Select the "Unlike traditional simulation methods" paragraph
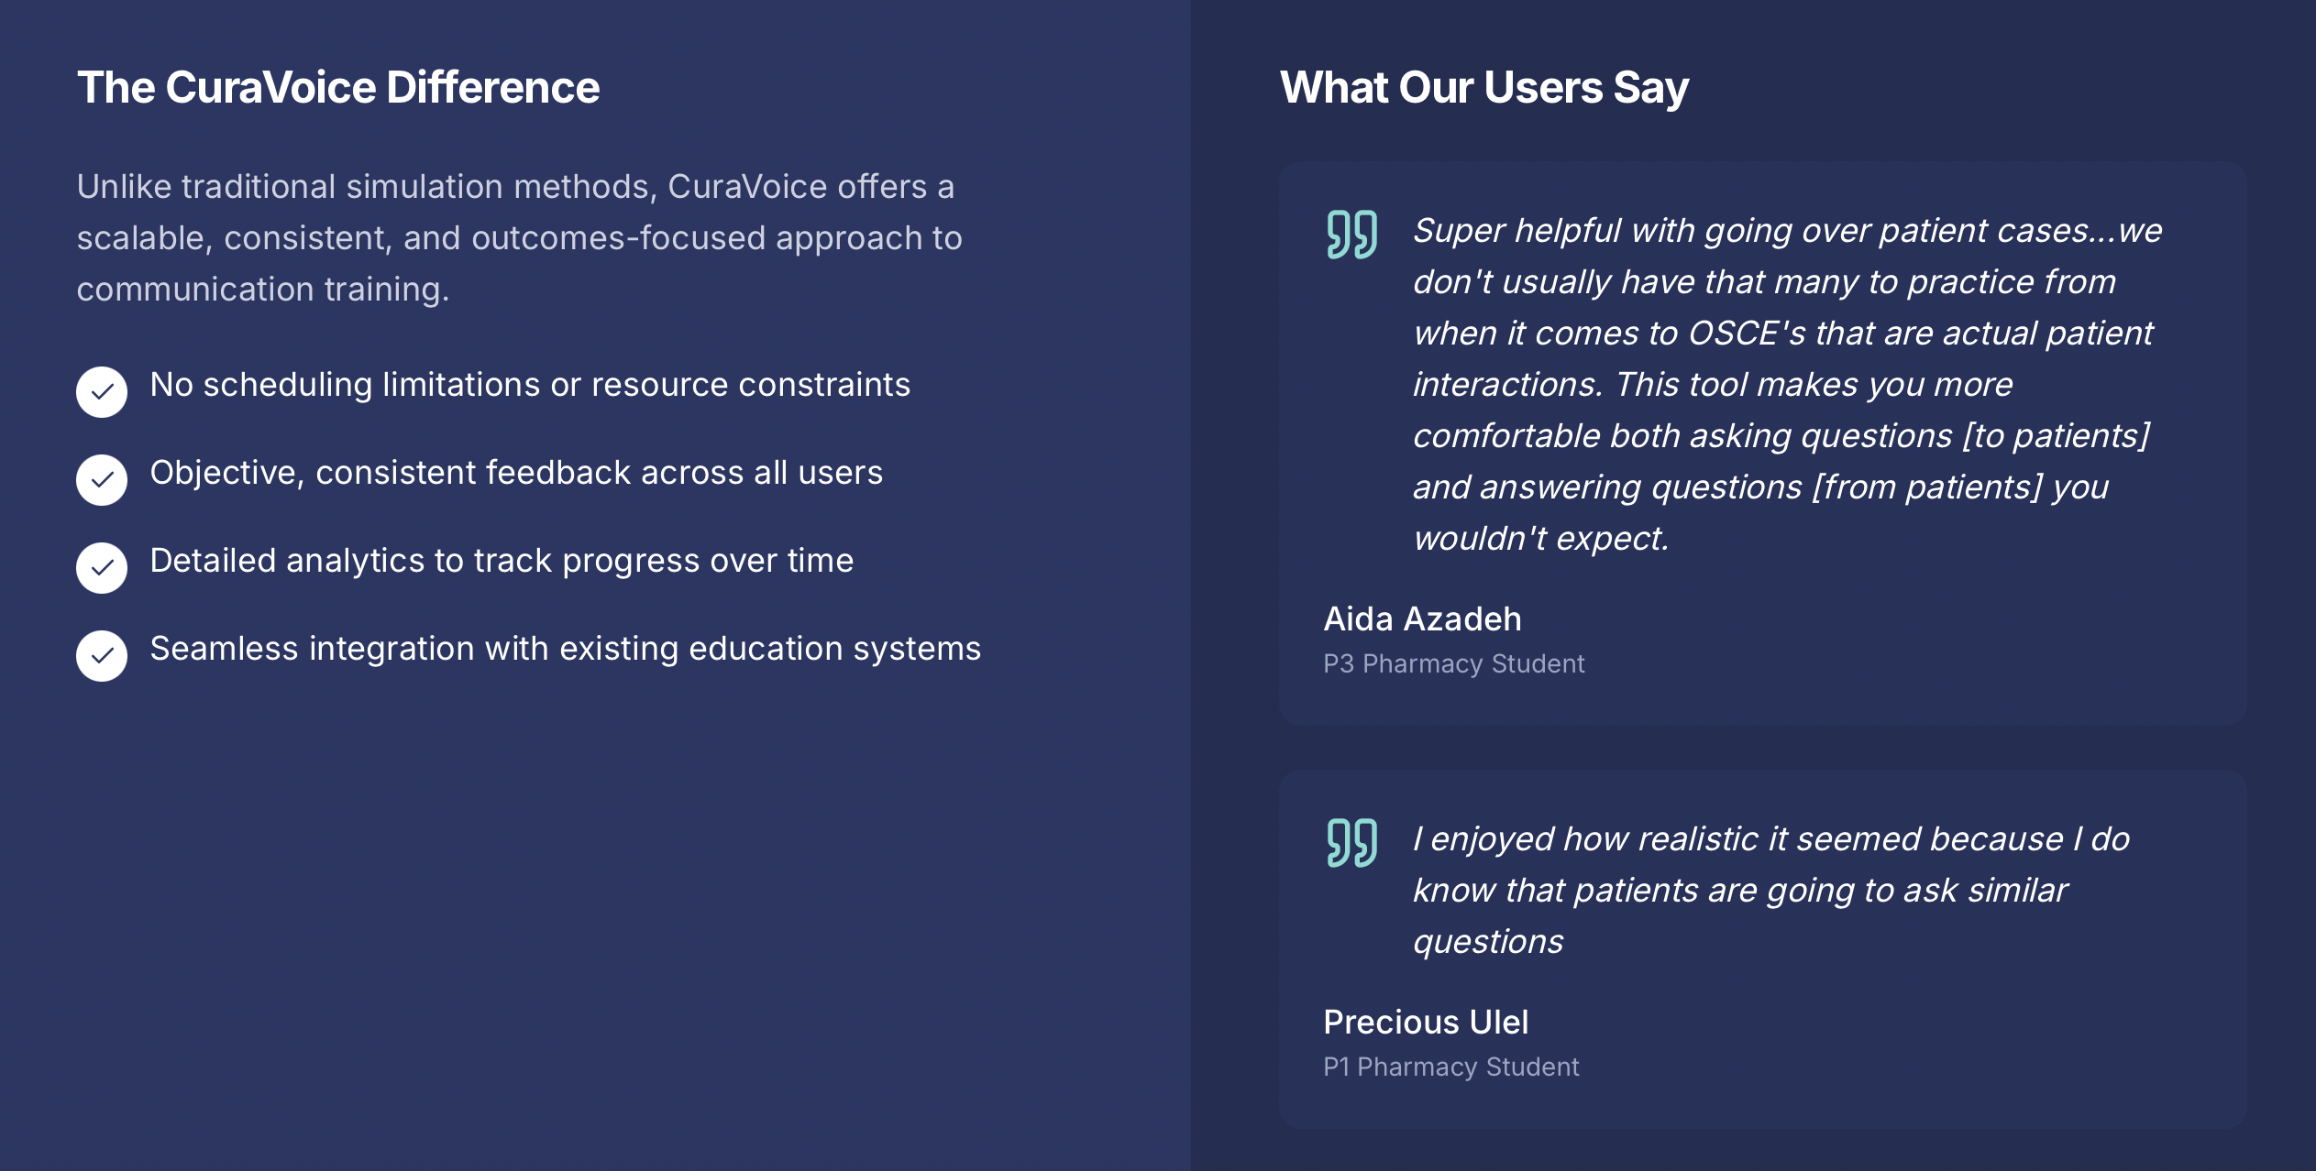The height and width of the screenshot is (1171, 2316). click(x=519, y=237)
